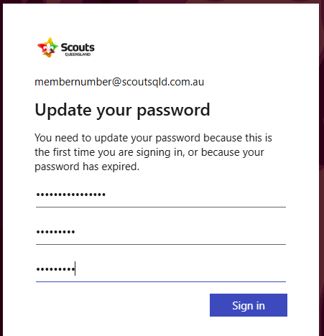Click the "scoutsqld.com.au" domain part of email
Image resolution: width=324 pixels, height=336 pixels.
163,82
